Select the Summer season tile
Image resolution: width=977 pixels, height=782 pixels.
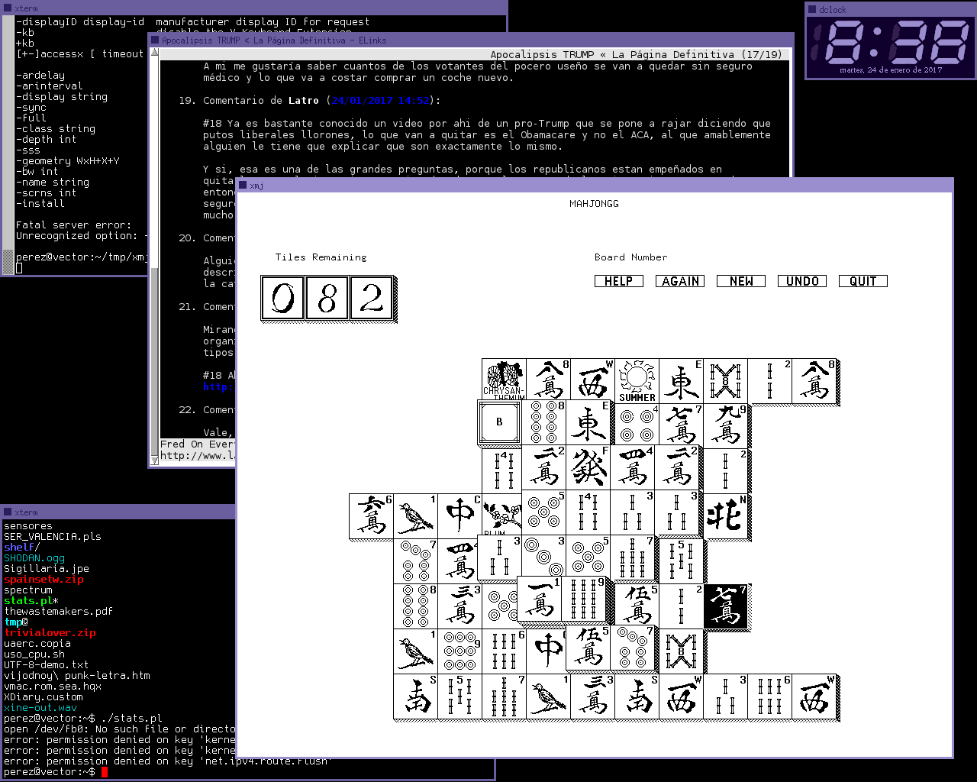pos(637,380)
